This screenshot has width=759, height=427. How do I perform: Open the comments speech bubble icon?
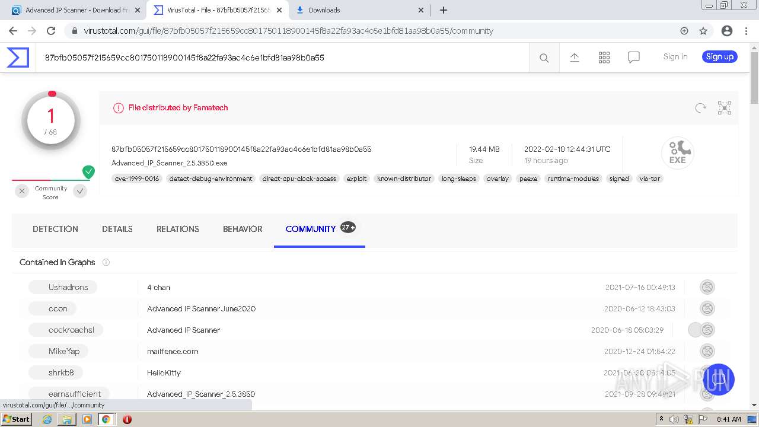633,58
